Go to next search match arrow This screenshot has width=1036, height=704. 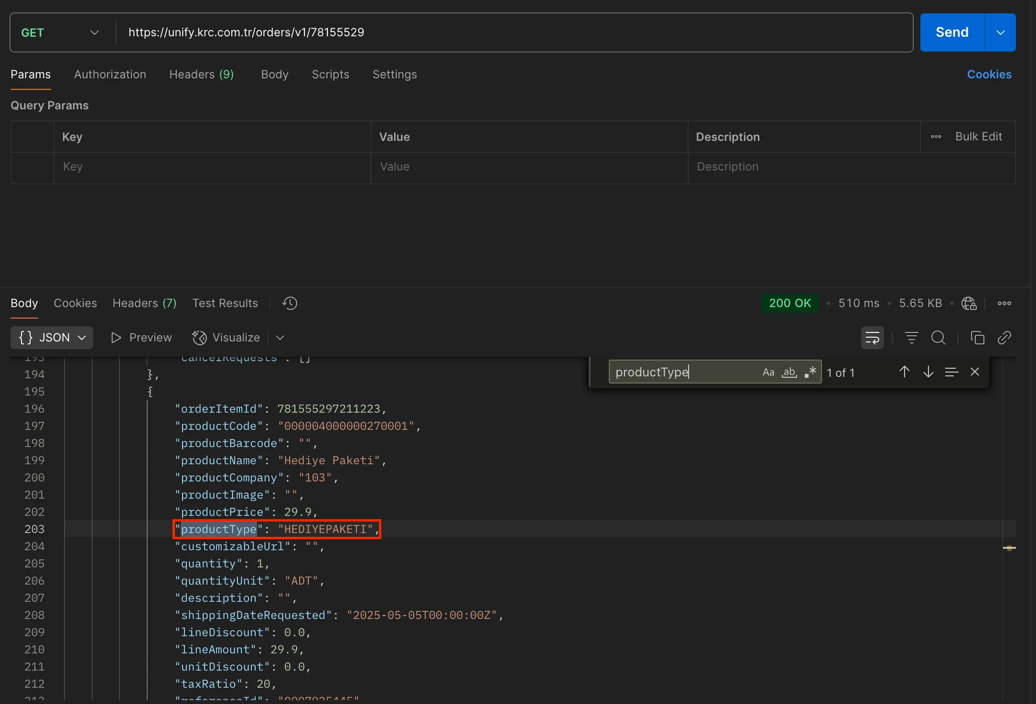[x=928, y=372]
